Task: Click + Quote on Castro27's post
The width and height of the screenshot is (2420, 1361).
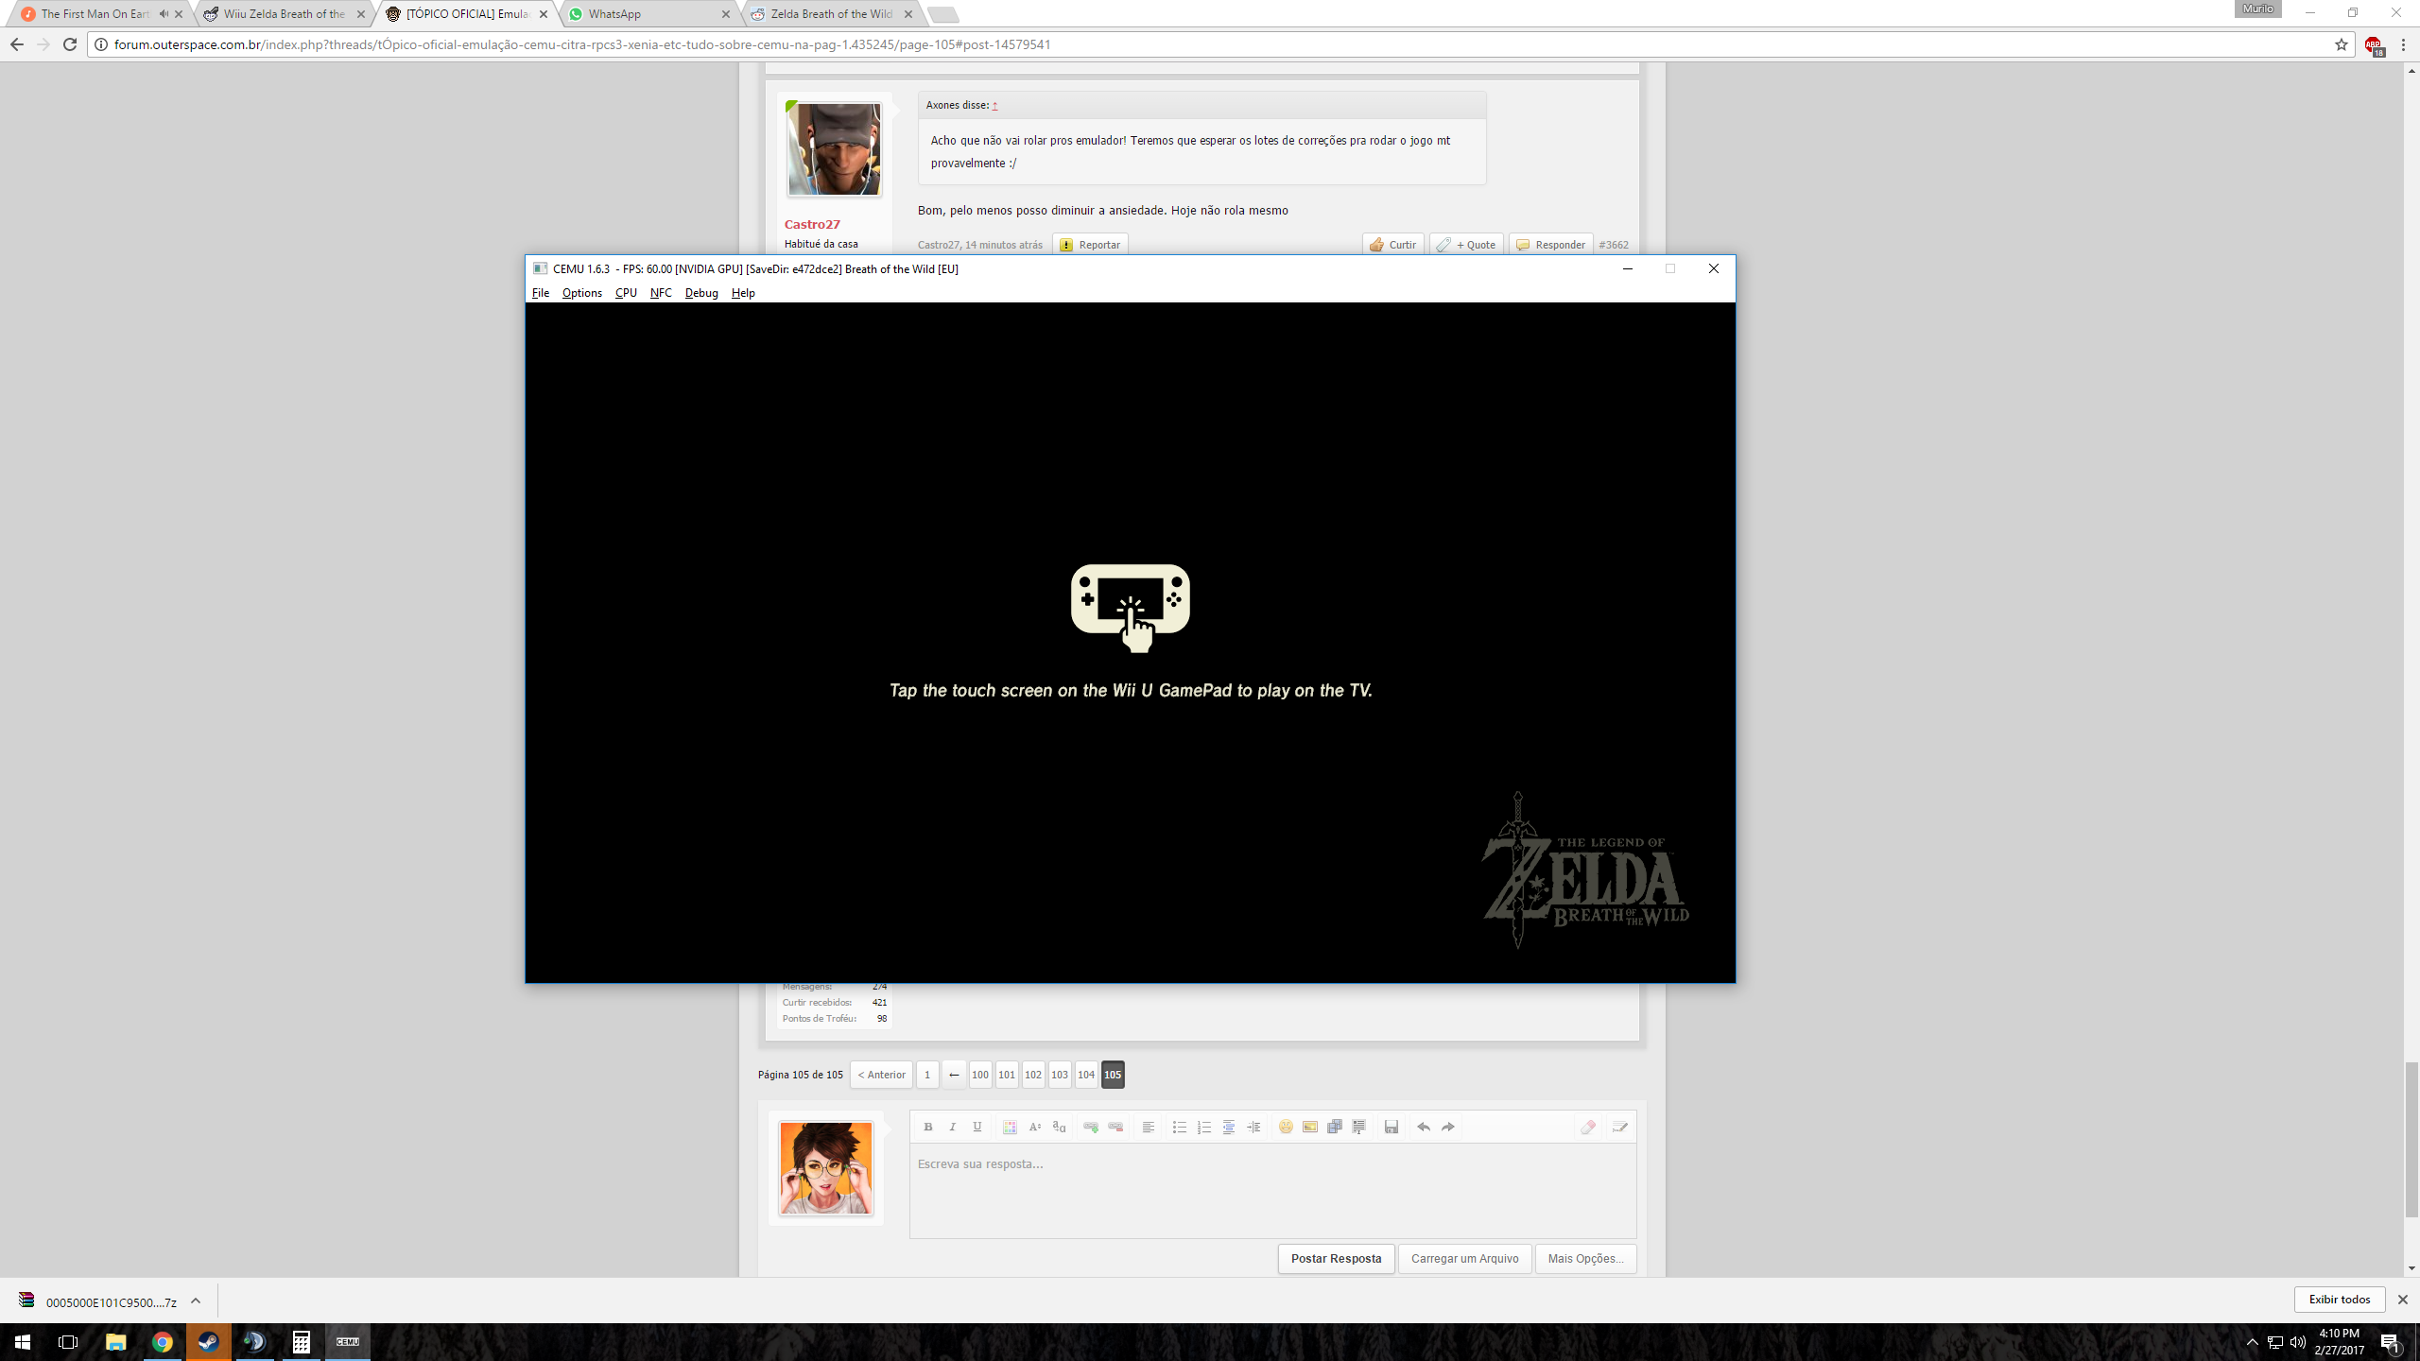Action: tap(1466, 245)
